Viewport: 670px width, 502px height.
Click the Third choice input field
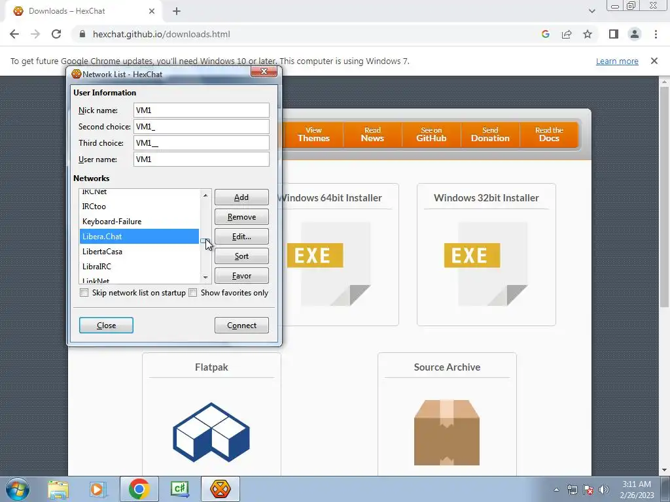pyautogui.click(x=202, y=142)
